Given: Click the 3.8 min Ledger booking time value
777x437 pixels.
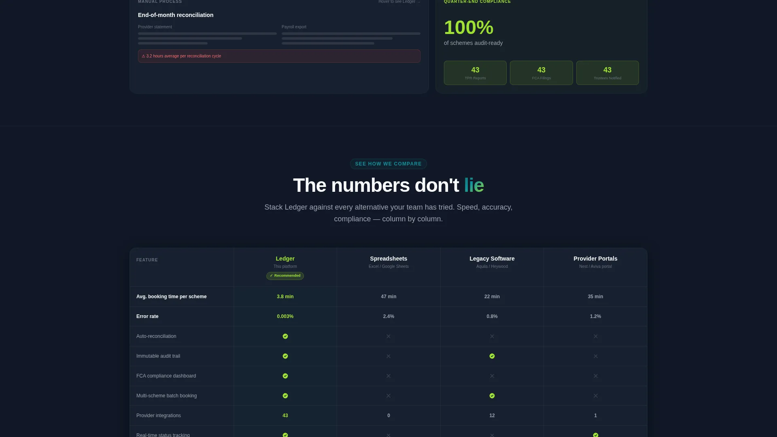Looking at the screenshot, I should tap(285, 297).
